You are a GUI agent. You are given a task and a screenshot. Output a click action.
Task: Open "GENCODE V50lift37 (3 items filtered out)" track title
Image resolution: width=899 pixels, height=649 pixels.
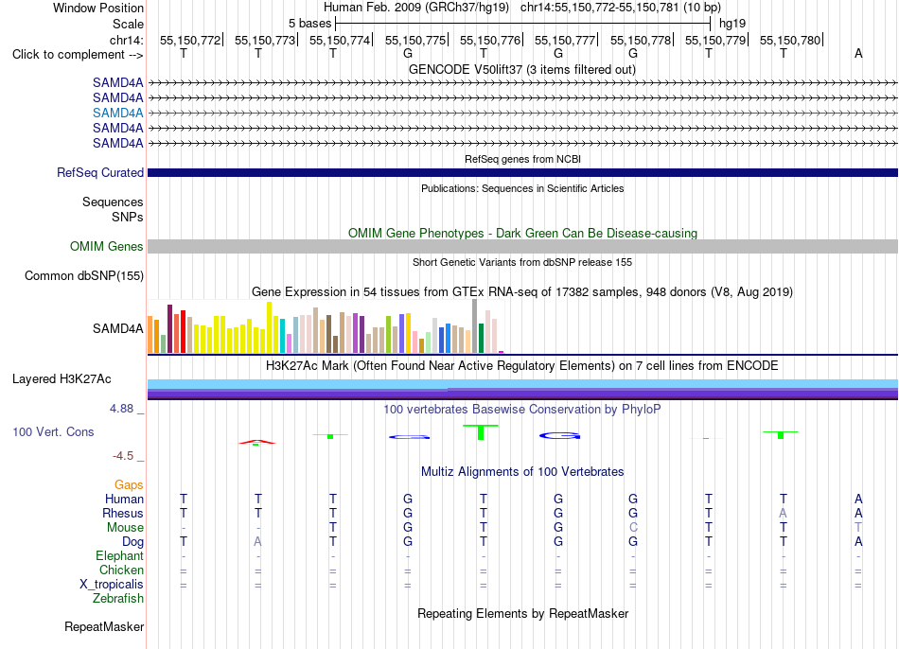tap(521, 69)
